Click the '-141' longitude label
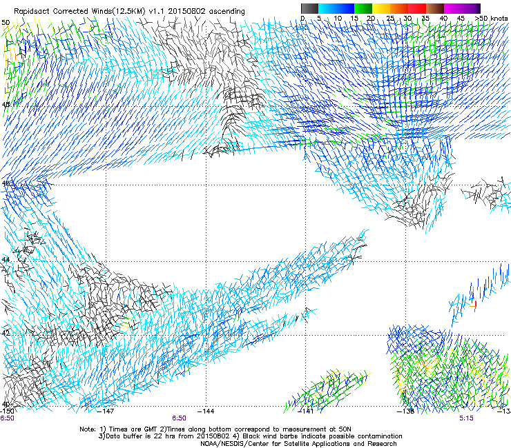511x448 pixels. click(306, 411)
